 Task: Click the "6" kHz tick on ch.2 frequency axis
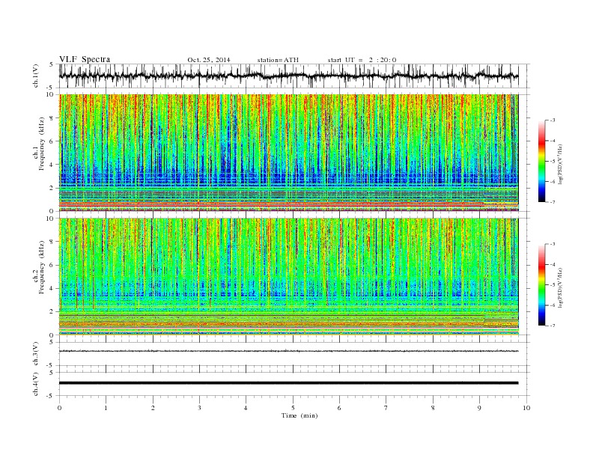pos(52,265)
